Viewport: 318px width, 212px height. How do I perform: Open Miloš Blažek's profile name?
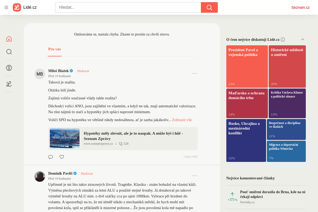pyautogui.click(x=58, y=71)
